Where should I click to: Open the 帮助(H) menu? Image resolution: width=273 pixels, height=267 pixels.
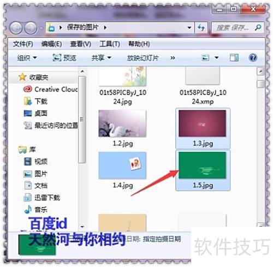[x=139, y=44]
